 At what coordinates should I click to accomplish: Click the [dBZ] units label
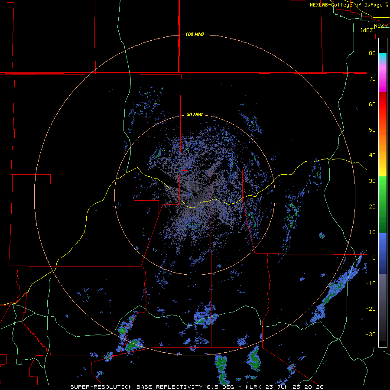pos(368,30)
